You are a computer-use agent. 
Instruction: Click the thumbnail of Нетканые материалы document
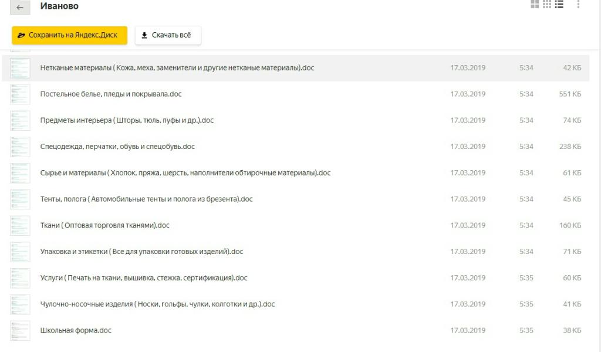20,67
